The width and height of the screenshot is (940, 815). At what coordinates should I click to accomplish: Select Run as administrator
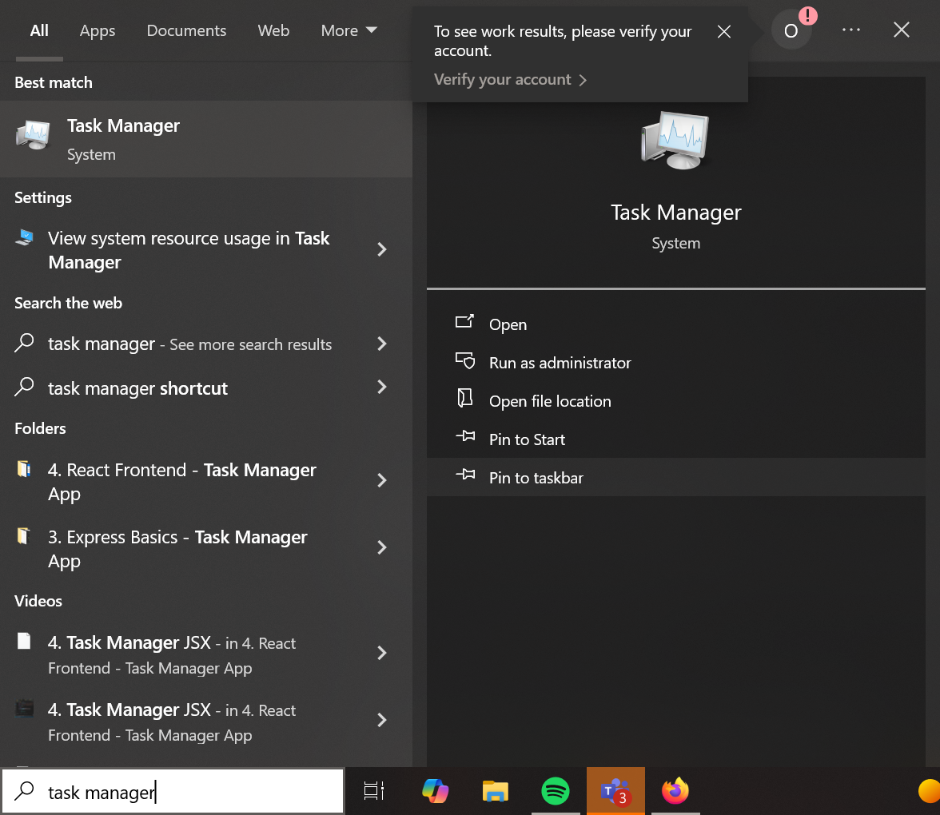coord(676,363)
